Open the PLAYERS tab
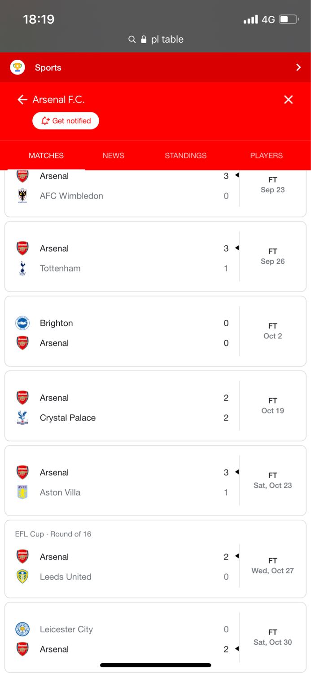The image size is (311, 674). coord(267,155)
